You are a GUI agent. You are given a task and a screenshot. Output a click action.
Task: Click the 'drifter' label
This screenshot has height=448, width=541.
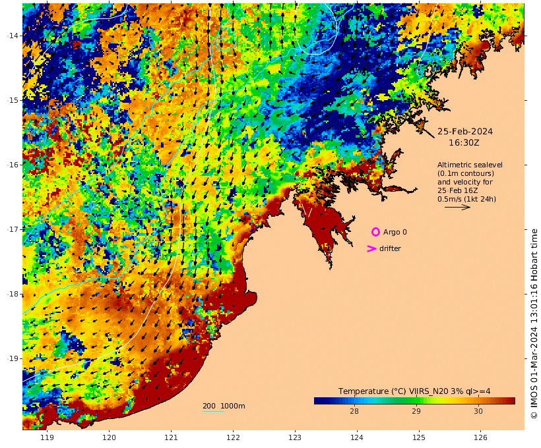tap(390, 248)
